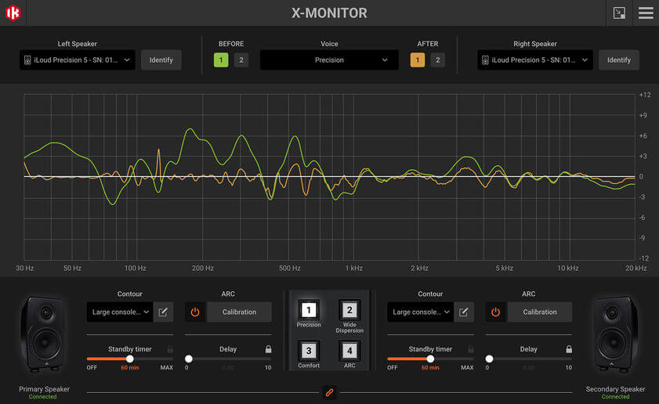
Task: Toggle the speaker link chain icon
Action: [329, 393]
